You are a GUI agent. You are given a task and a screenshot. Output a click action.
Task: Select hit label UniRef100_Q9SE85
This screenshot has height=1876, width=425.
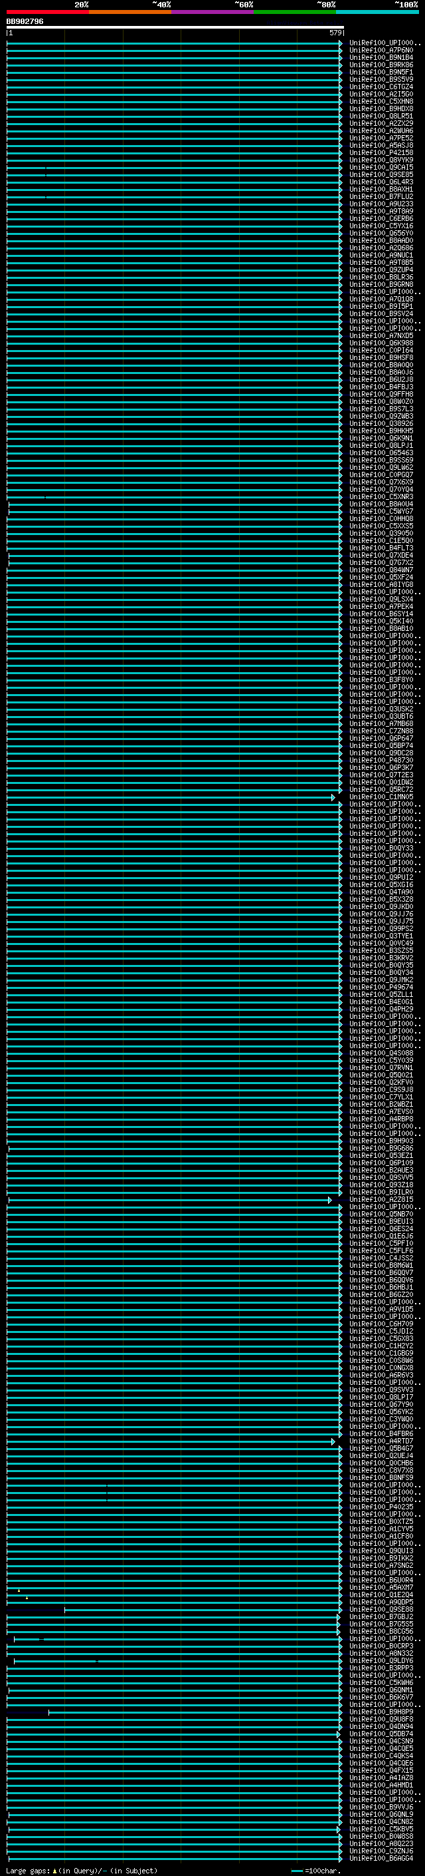381,175
